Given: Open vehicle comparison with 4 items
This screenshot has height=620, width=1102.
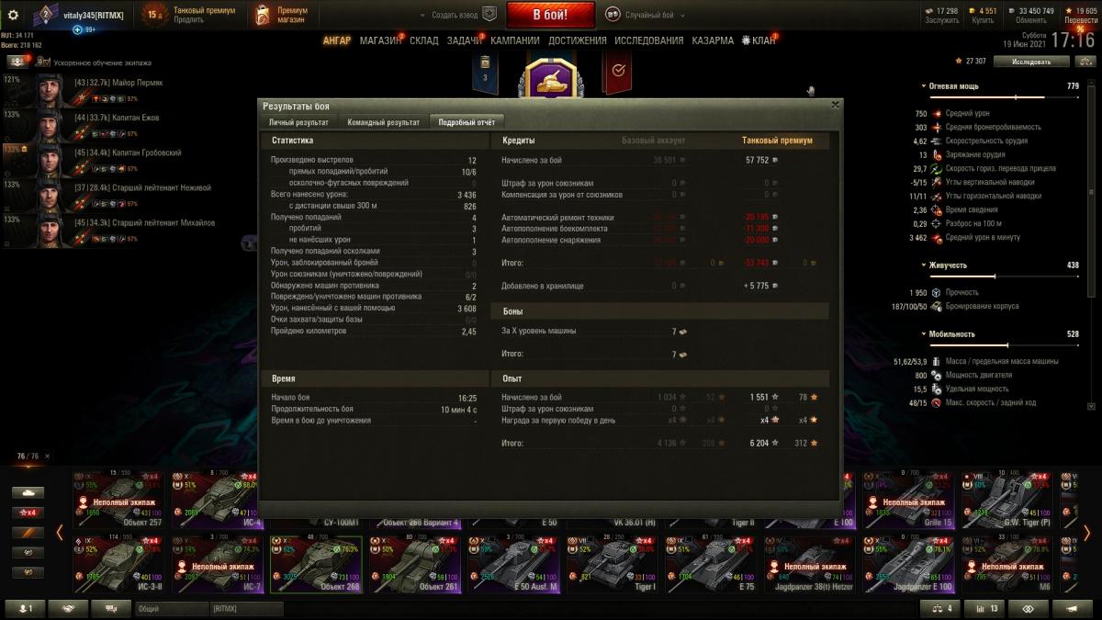Looking at the screenshot, I should (x=940, y=608).
